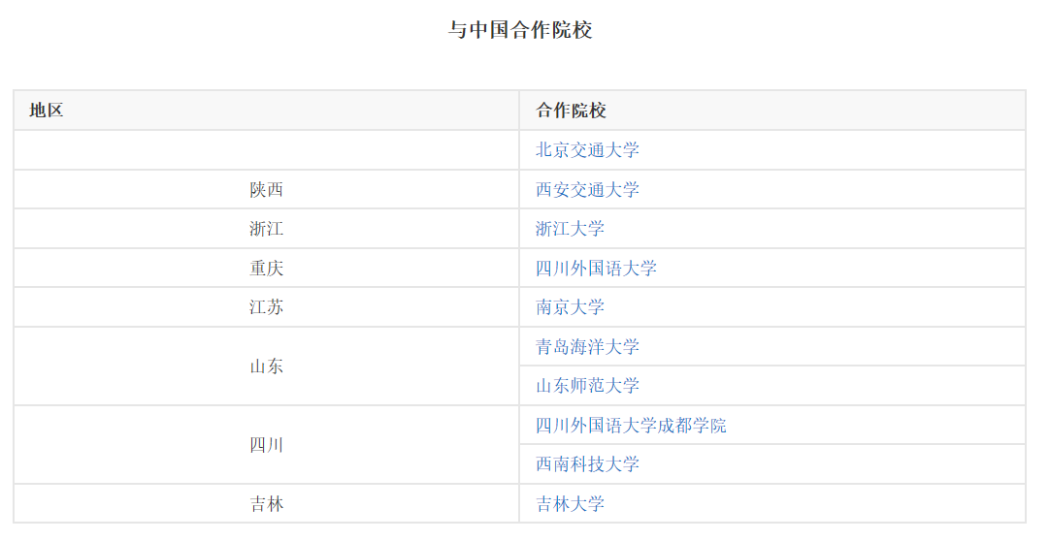Open the 四川外国语大学成都学院 link
Viewport: 1050px width, 541px height.
[x=631, y=426]
